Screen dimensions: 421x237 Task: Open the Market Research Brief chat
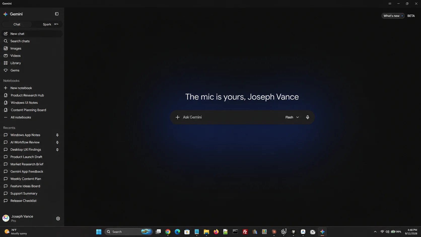click(32, 164)
